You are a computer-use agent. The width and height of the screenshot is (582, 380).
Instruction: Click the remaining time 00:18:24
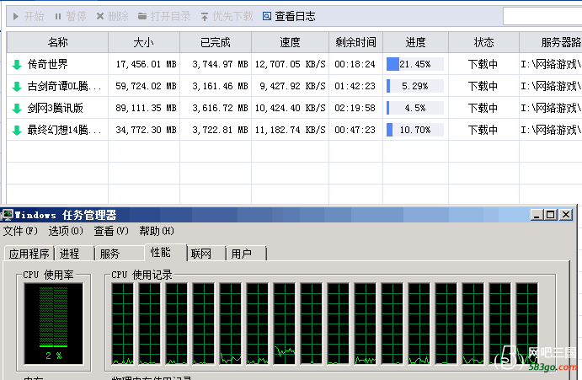click(355, 64)
